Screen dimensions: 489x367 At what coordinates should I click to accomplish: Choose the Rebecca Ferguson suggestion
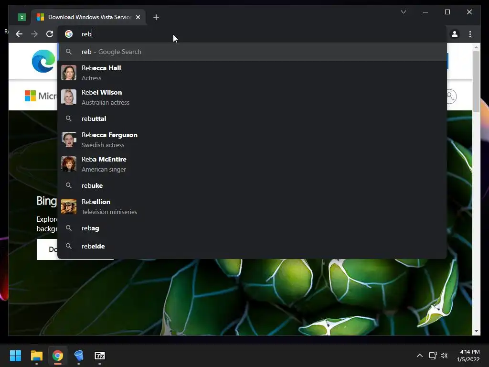tap(252, 140)
